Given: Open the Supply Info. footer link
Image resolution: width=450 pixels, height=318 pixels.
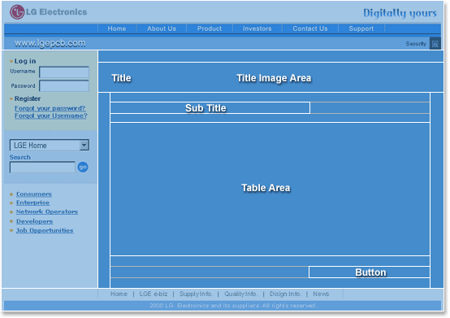Looking at the screenshot, I should tap(196, 294).
